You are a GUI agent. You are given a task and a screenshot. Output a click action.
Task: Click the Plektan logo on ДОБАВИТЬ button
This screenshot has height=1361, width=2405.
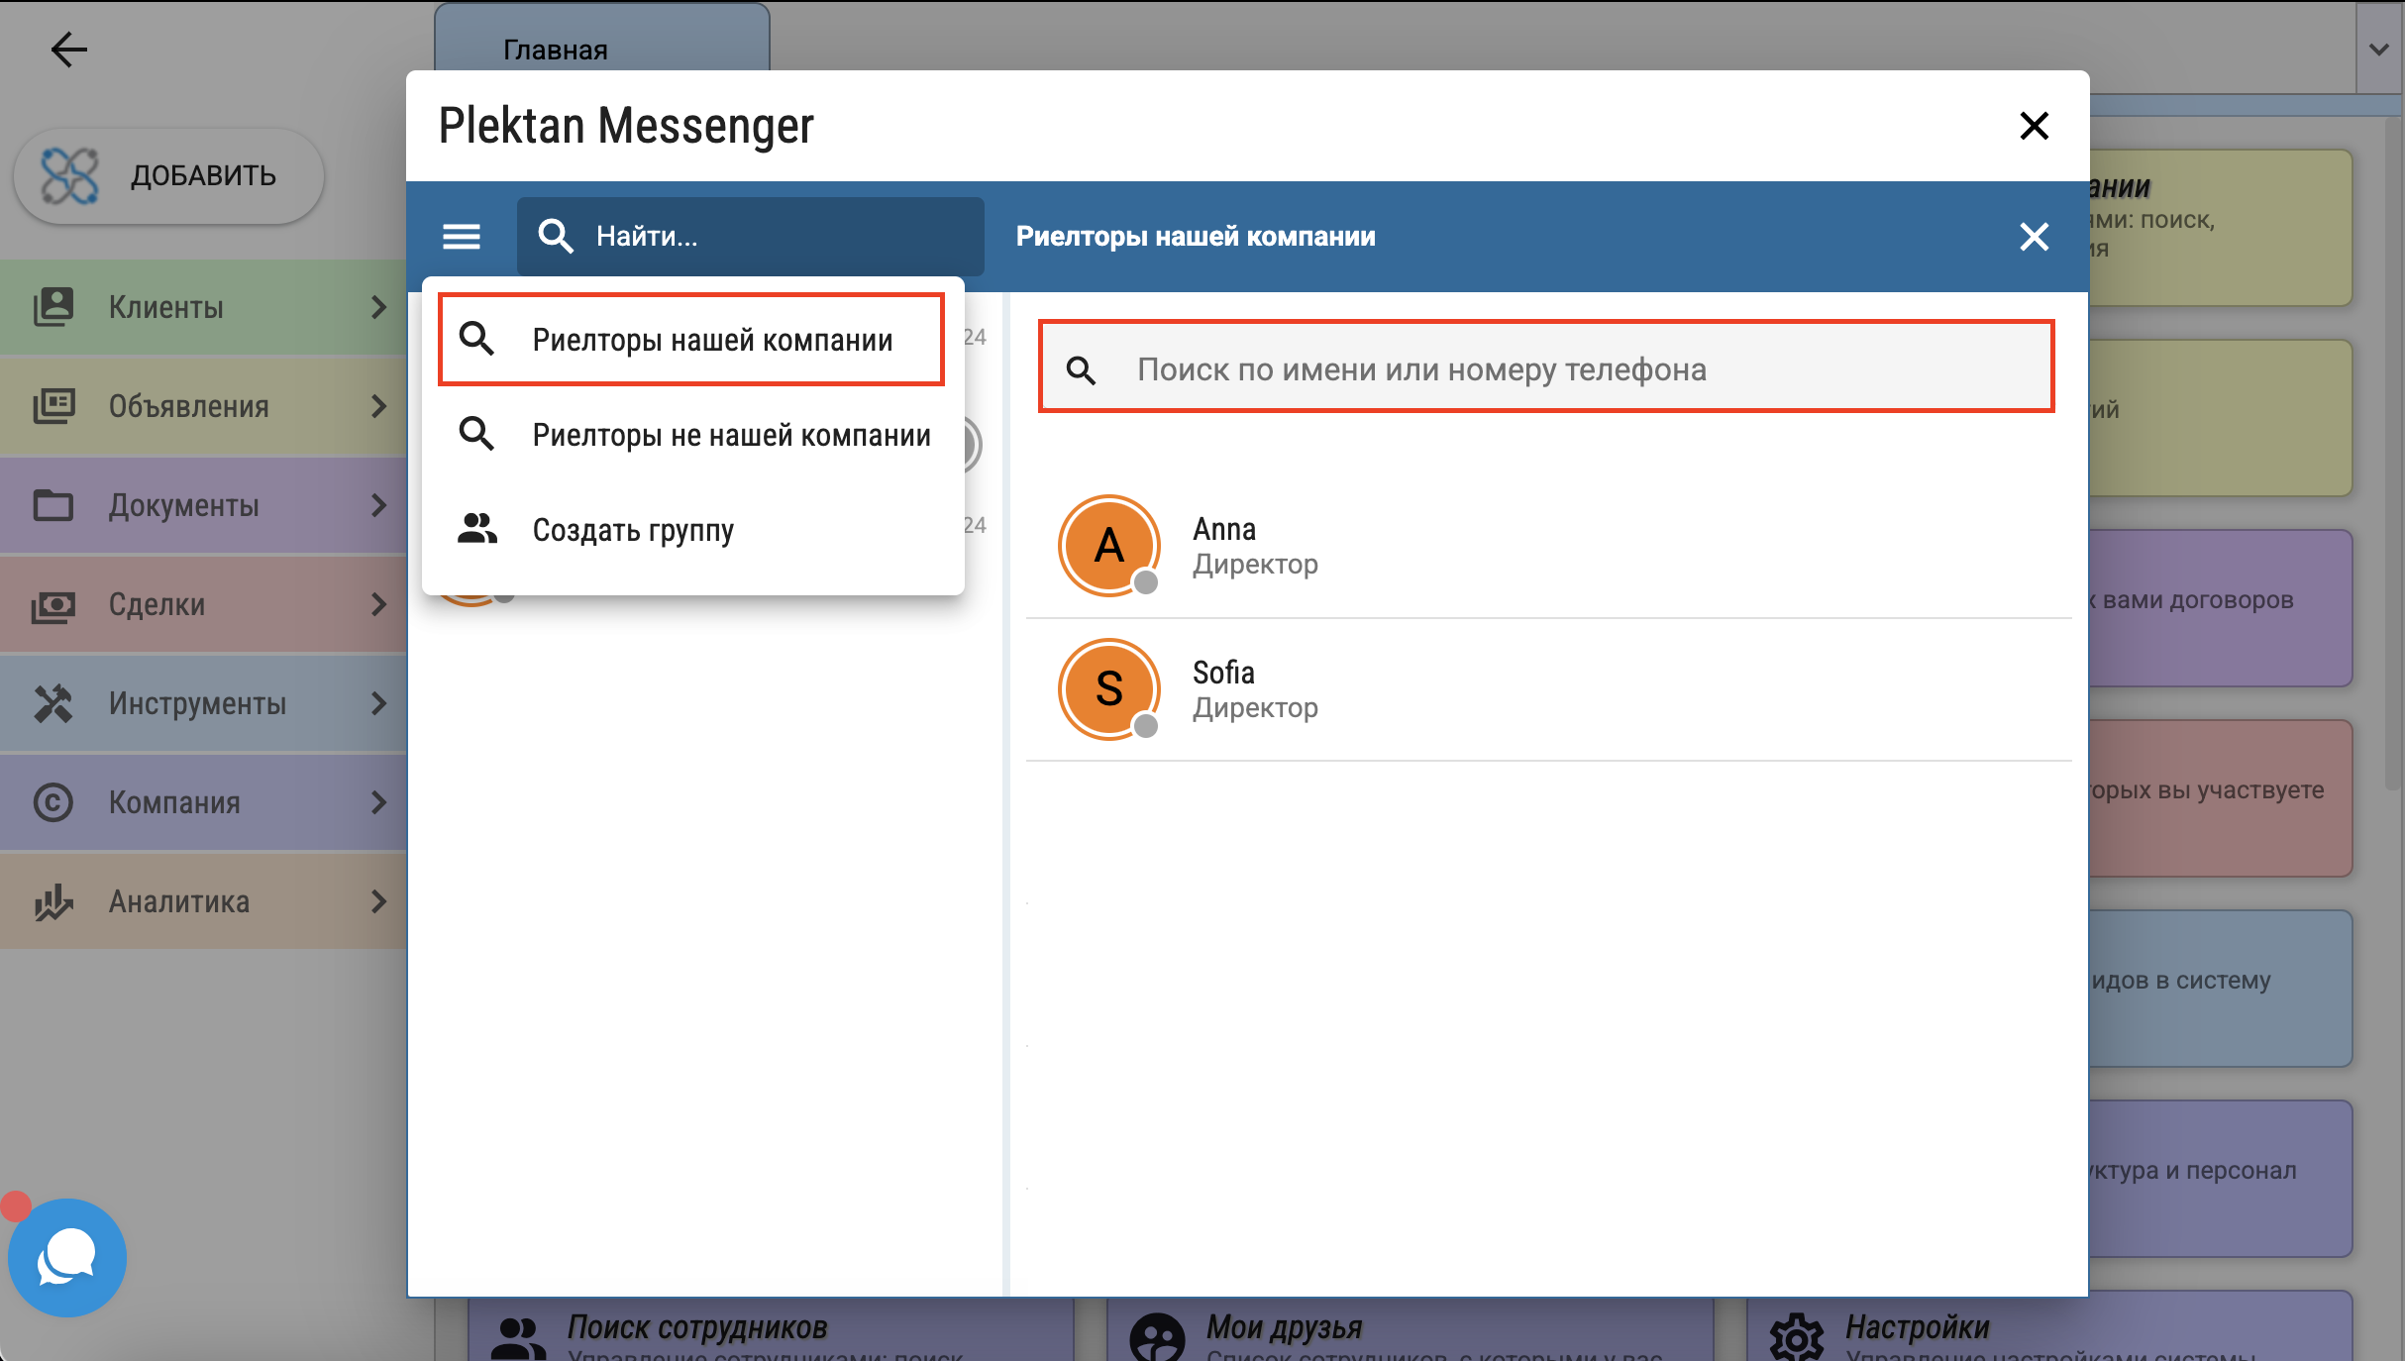pyautogui.click(x=69, y=176)
